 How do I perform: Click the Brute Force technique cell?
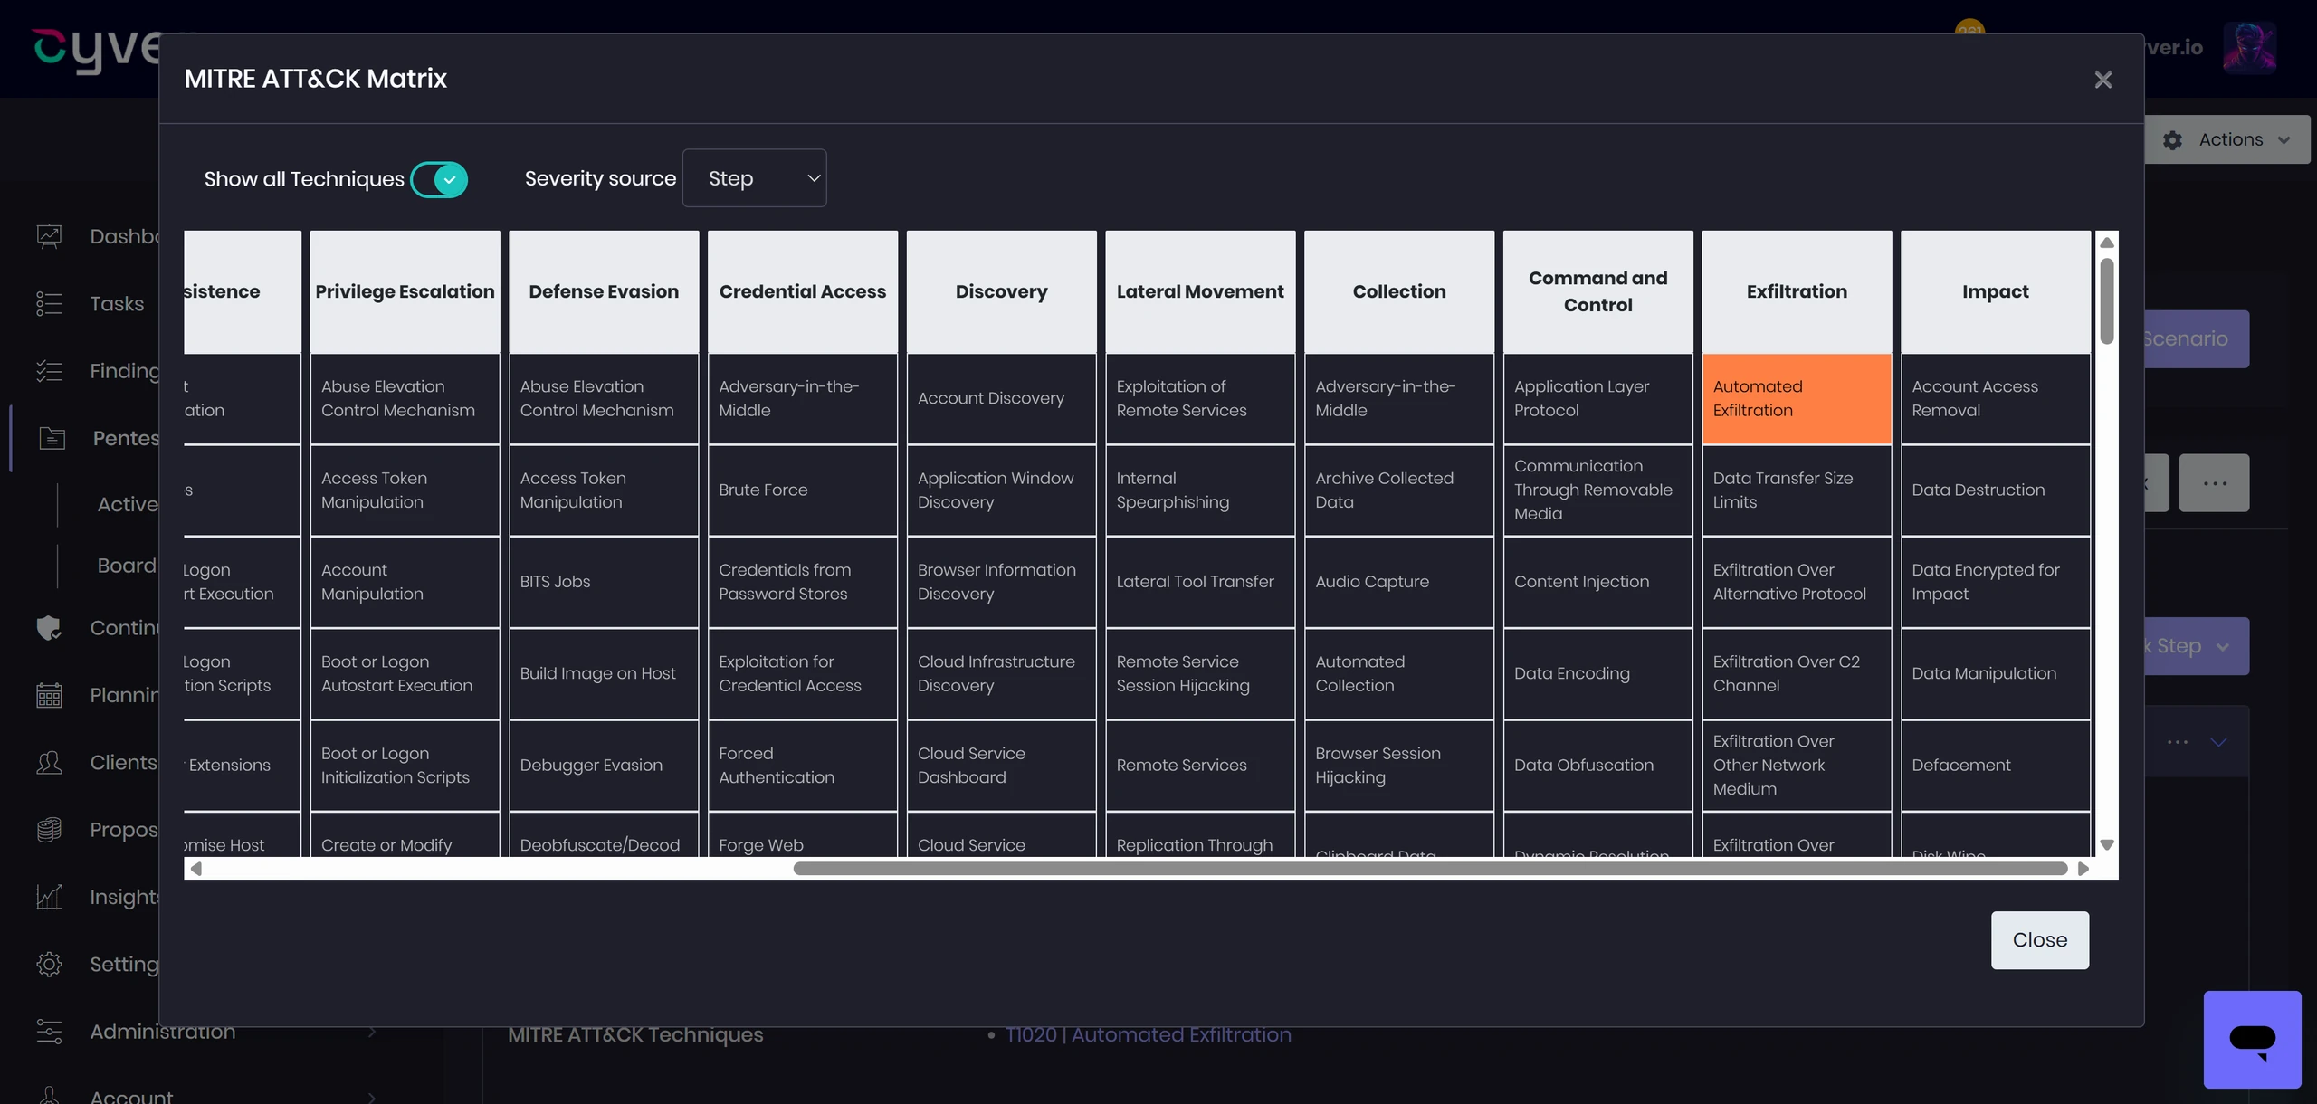pyautogui.click(x=802, y=490)
